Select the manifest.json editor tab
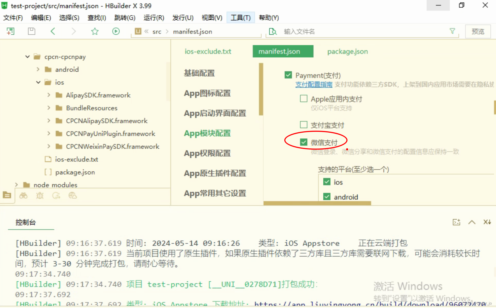This screenshot has width=496, height=308. click(x=283, y=51)
